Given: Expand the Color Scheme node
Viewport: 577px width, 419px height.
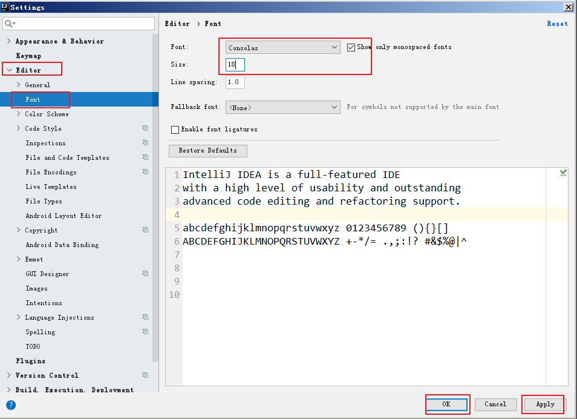Looking at the screenshot, I should point(18,113).
